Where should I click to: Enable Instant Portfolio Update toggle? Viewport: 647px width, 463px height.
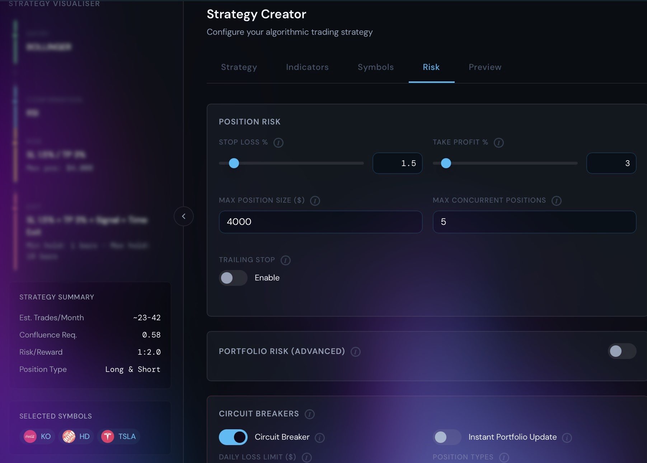coord(447,437)
